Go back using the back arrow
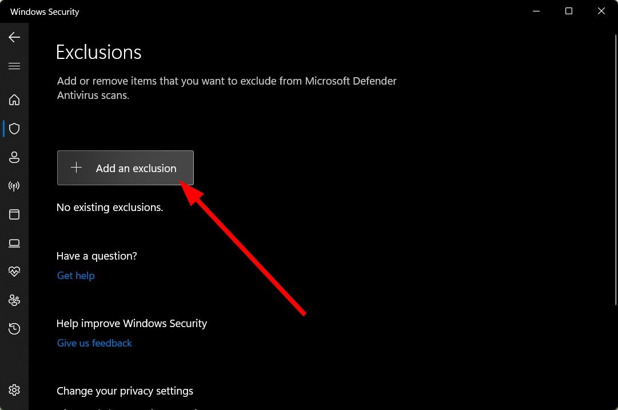Viewport: 618px width, 410px height. 14,37
